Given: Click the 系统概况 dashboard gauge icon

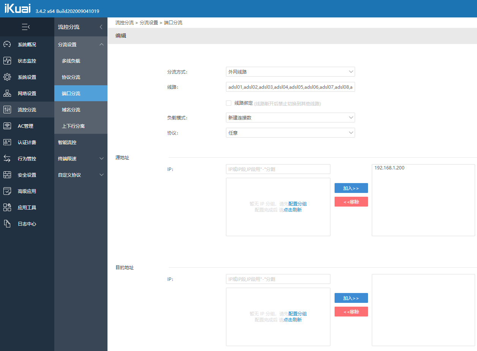Looking at the screenshot, I should [x=7, y=44].
